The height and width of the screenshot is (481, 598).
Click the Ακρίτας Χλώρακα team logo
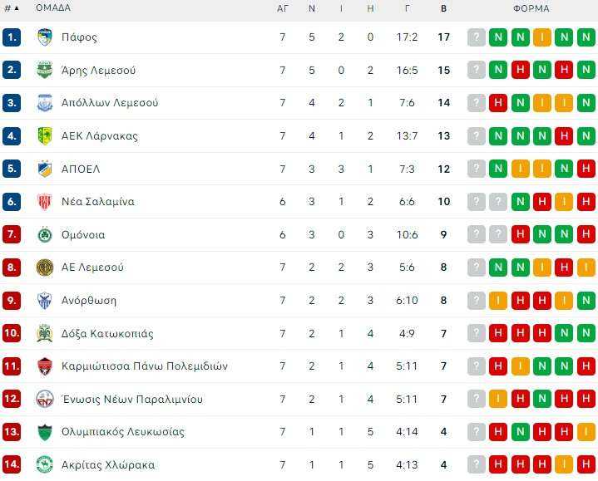(45, 464)
